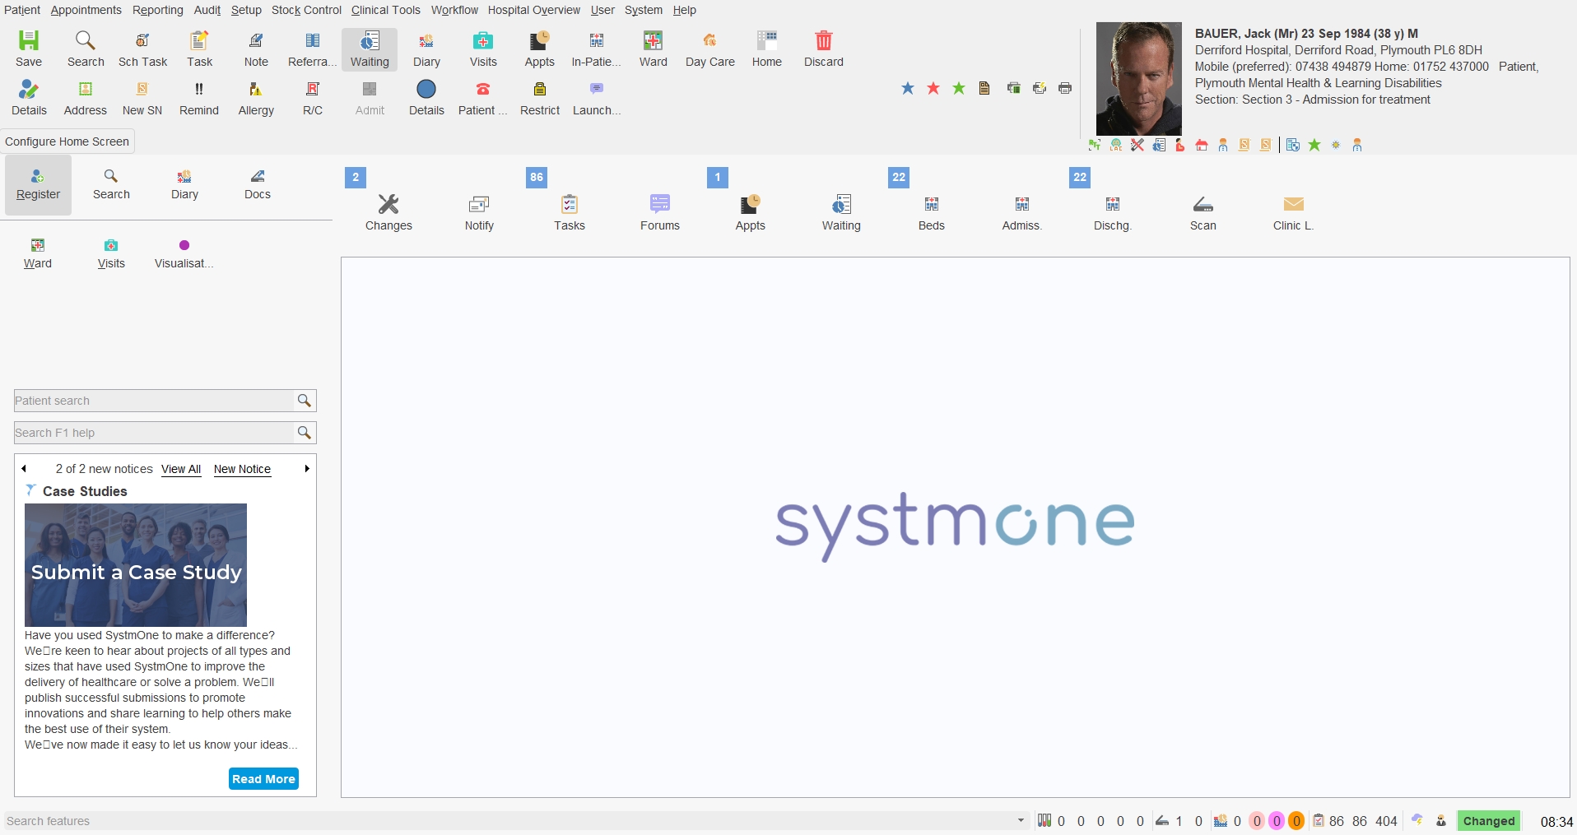
Task: Open the Allergy toolbar icon
Action: coord(256,98)
